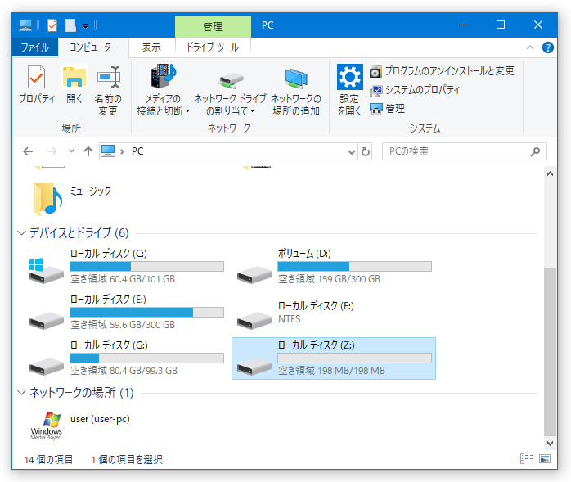Select ローカル ディスク (G:) drive
The width and height of the screenshot is (571, 482).
coord(127,358)
